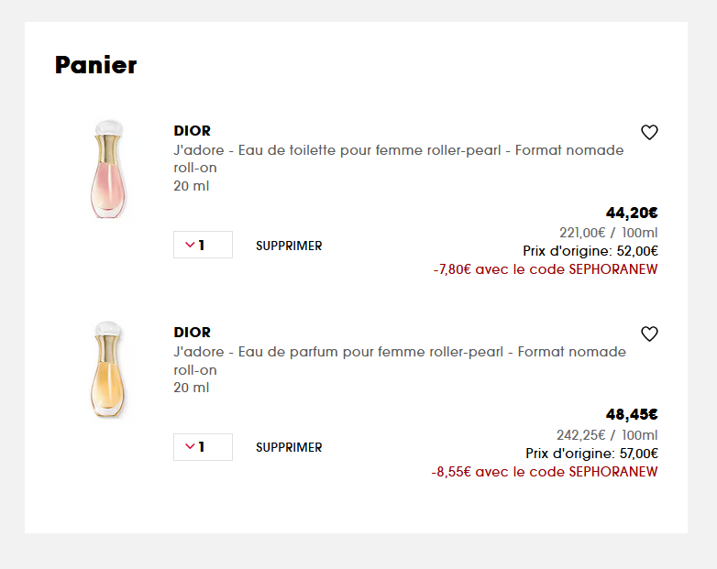Click SUPPRIMER for the Eau de toilette
The image size is (717, 569).
click(x=289, y=246)
